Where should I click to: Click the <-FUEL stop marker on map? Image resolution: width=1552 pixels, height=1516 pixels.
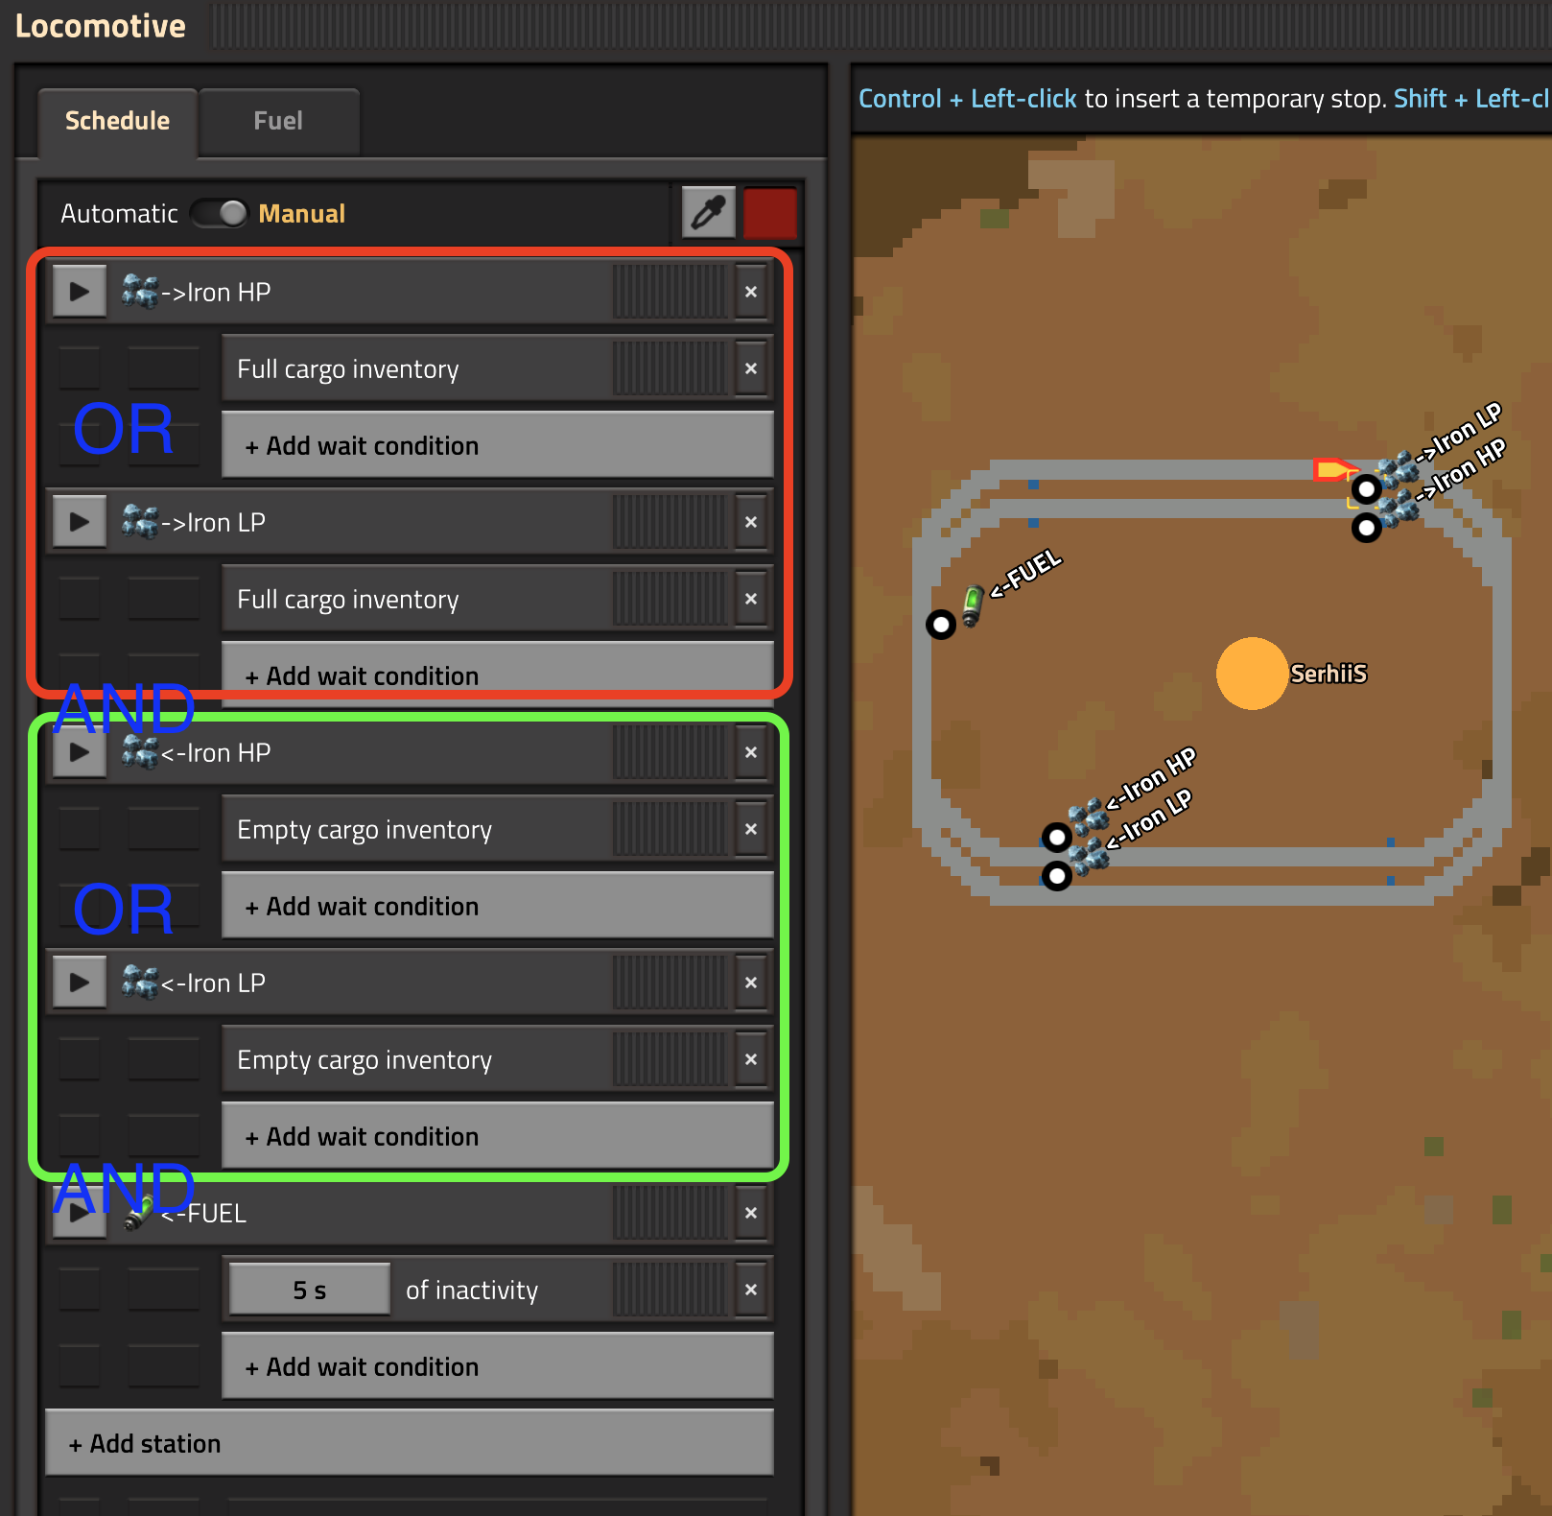tap(941, 625)
